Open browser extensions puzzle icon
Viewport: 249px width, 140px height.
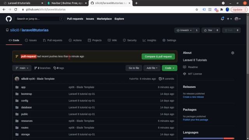point(221,9)
